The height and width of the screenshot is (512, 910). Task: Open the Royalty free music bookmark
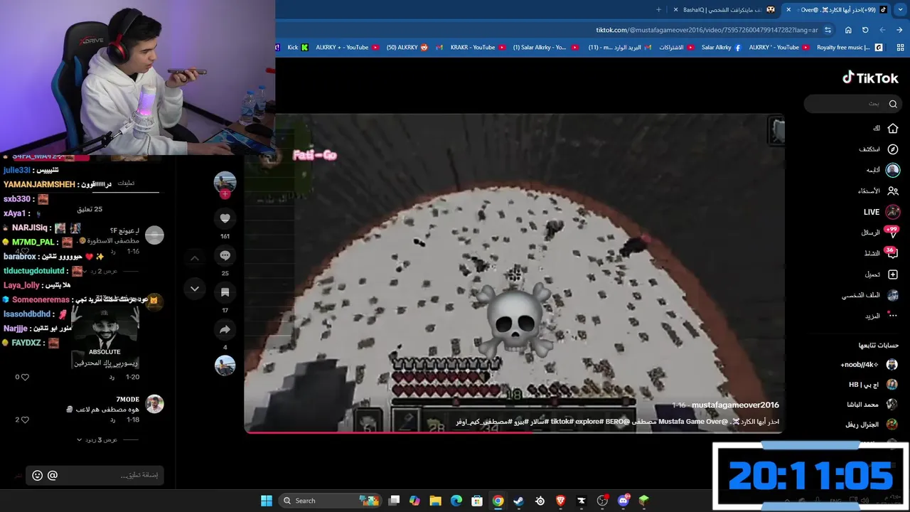[850, 48]
